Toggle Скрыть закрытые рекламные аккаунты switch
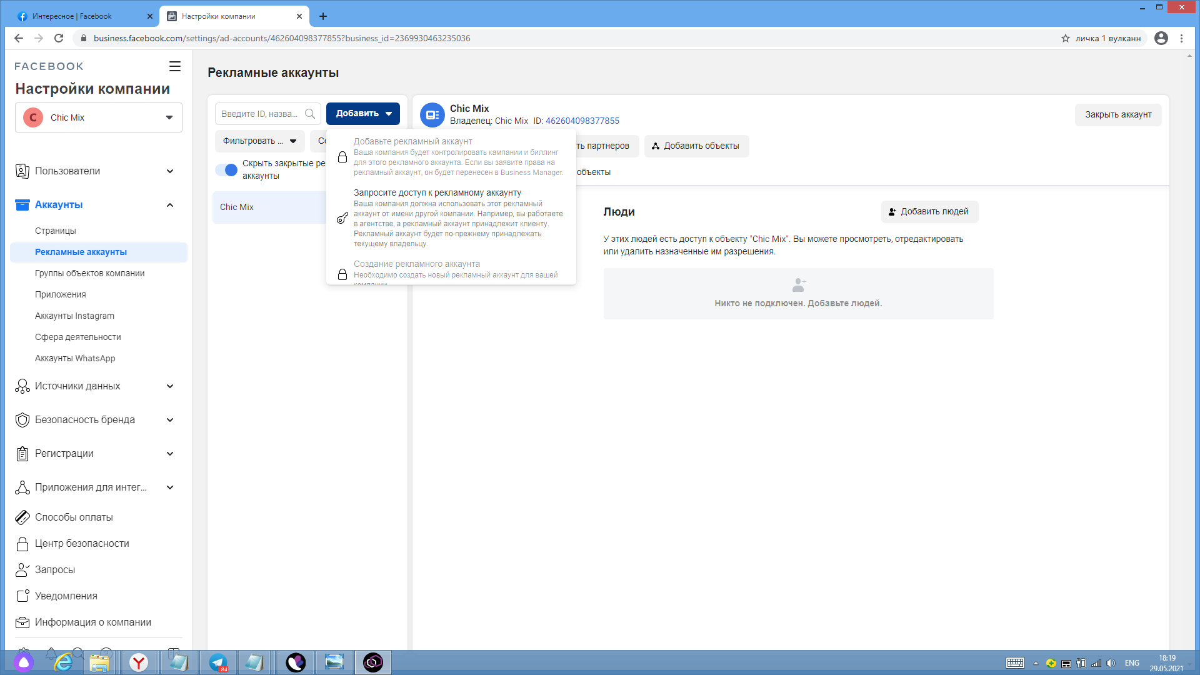The image size is (1200, 675). [x=226, y=170]
